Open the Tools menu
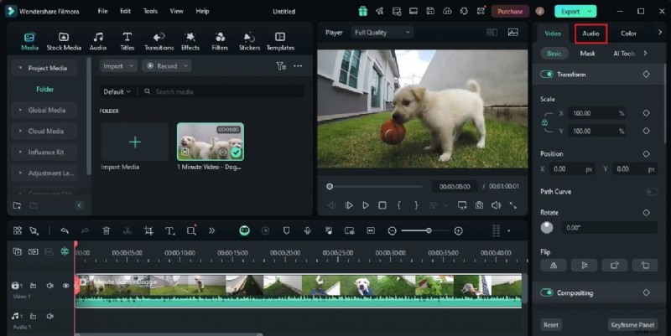Screen dimensions: 671x336 (x=150, y=11)
